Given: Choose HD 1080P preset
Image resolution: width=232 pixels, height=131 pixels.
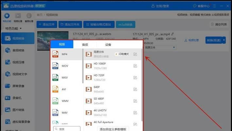Looking at the screenshot, I should point(113,66).
